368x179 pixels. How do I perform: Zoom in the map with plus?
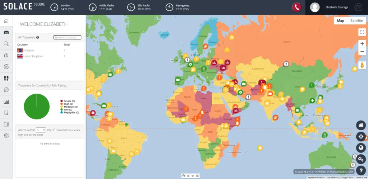pyautogui.click(x=362, y=43)
